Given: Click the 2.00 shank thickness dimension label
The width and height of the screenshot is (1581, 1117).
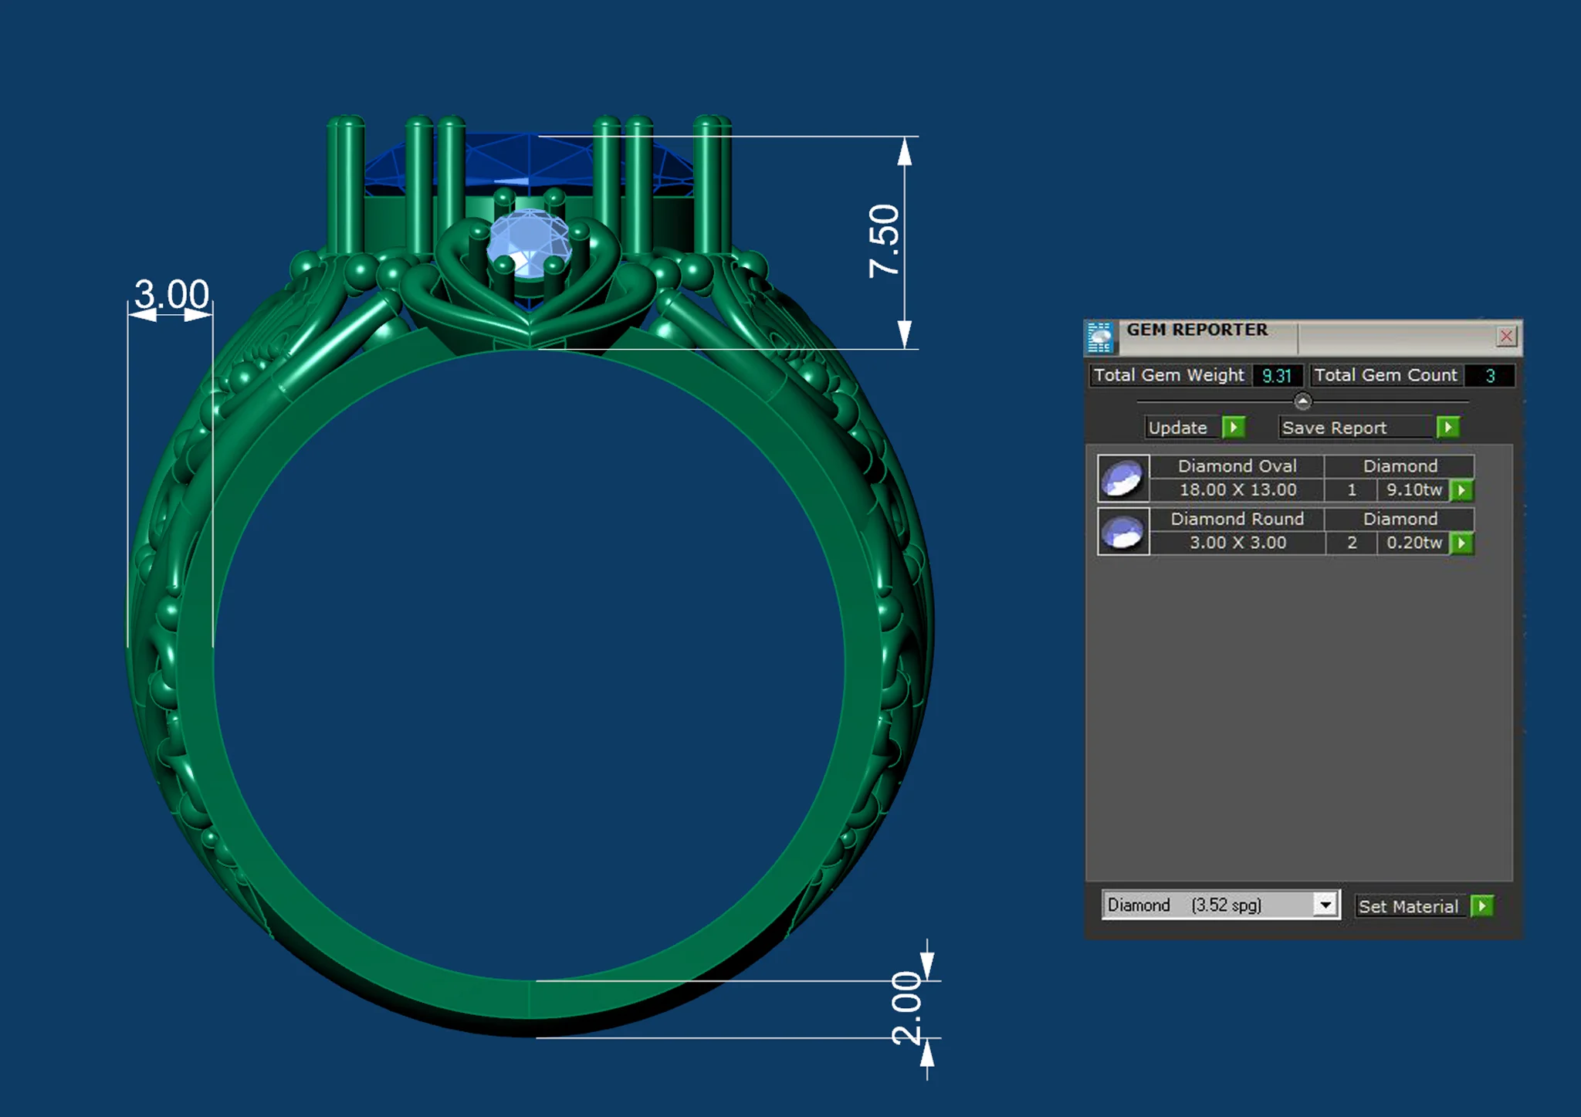Looking at the screenshot, I should click(907, 1008).
